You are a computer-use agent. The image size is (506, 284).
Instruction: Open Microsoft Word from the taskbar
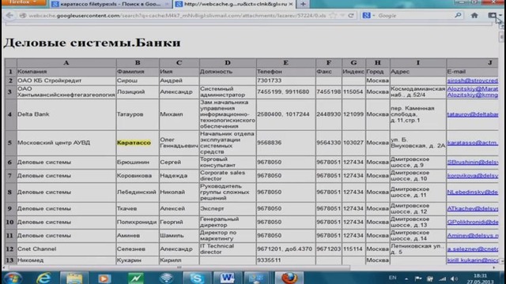tap(227, 278)
